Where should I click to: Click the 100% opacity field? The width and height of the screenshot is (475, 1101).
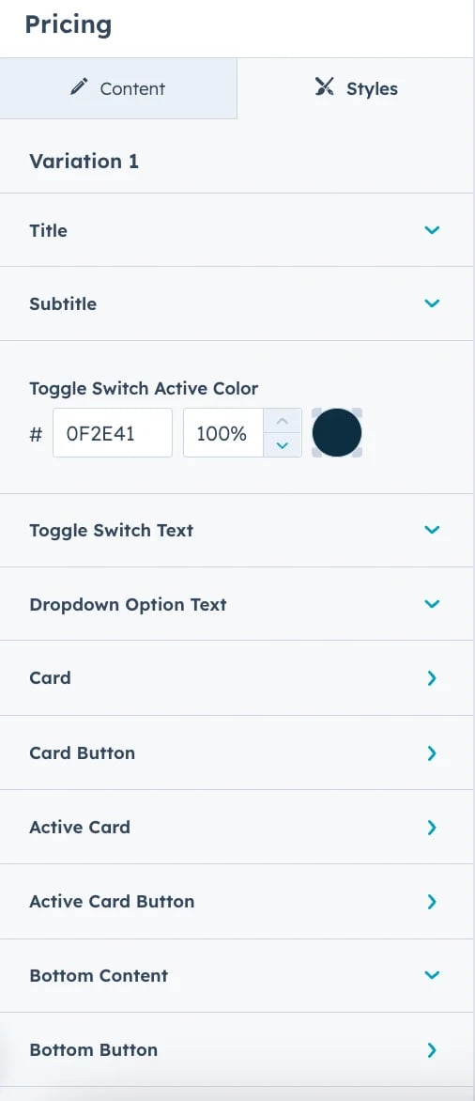(223, 433)
